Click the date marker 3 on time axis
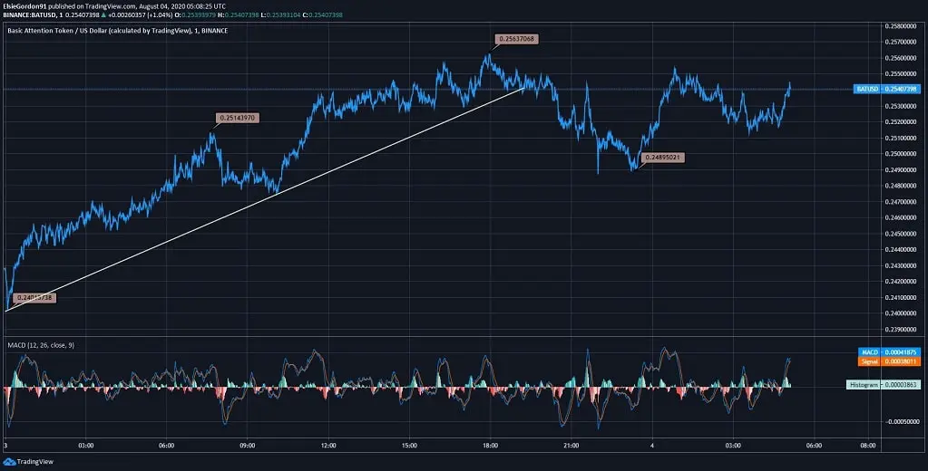Image resolution: width=928 pixels, height=471 pixels. [5, 446]
